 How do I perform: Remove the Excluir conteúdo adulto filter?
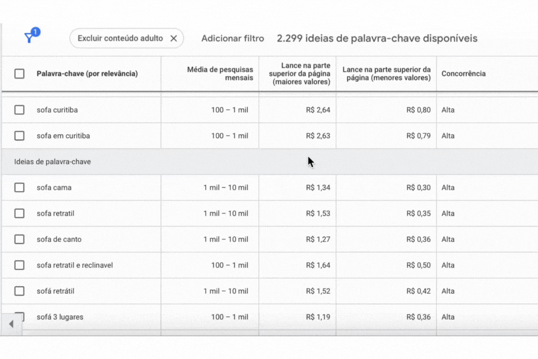coord(173,39)
